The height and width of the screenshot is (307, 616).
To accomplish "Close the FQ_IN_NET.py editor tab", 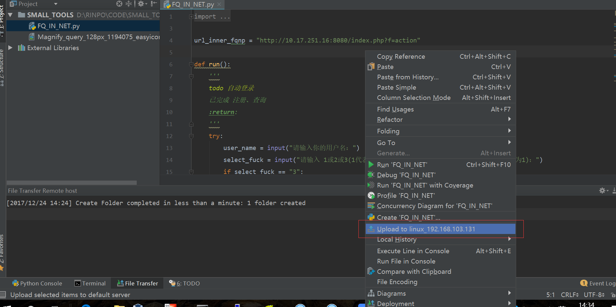I will click(x=219, y=4).
